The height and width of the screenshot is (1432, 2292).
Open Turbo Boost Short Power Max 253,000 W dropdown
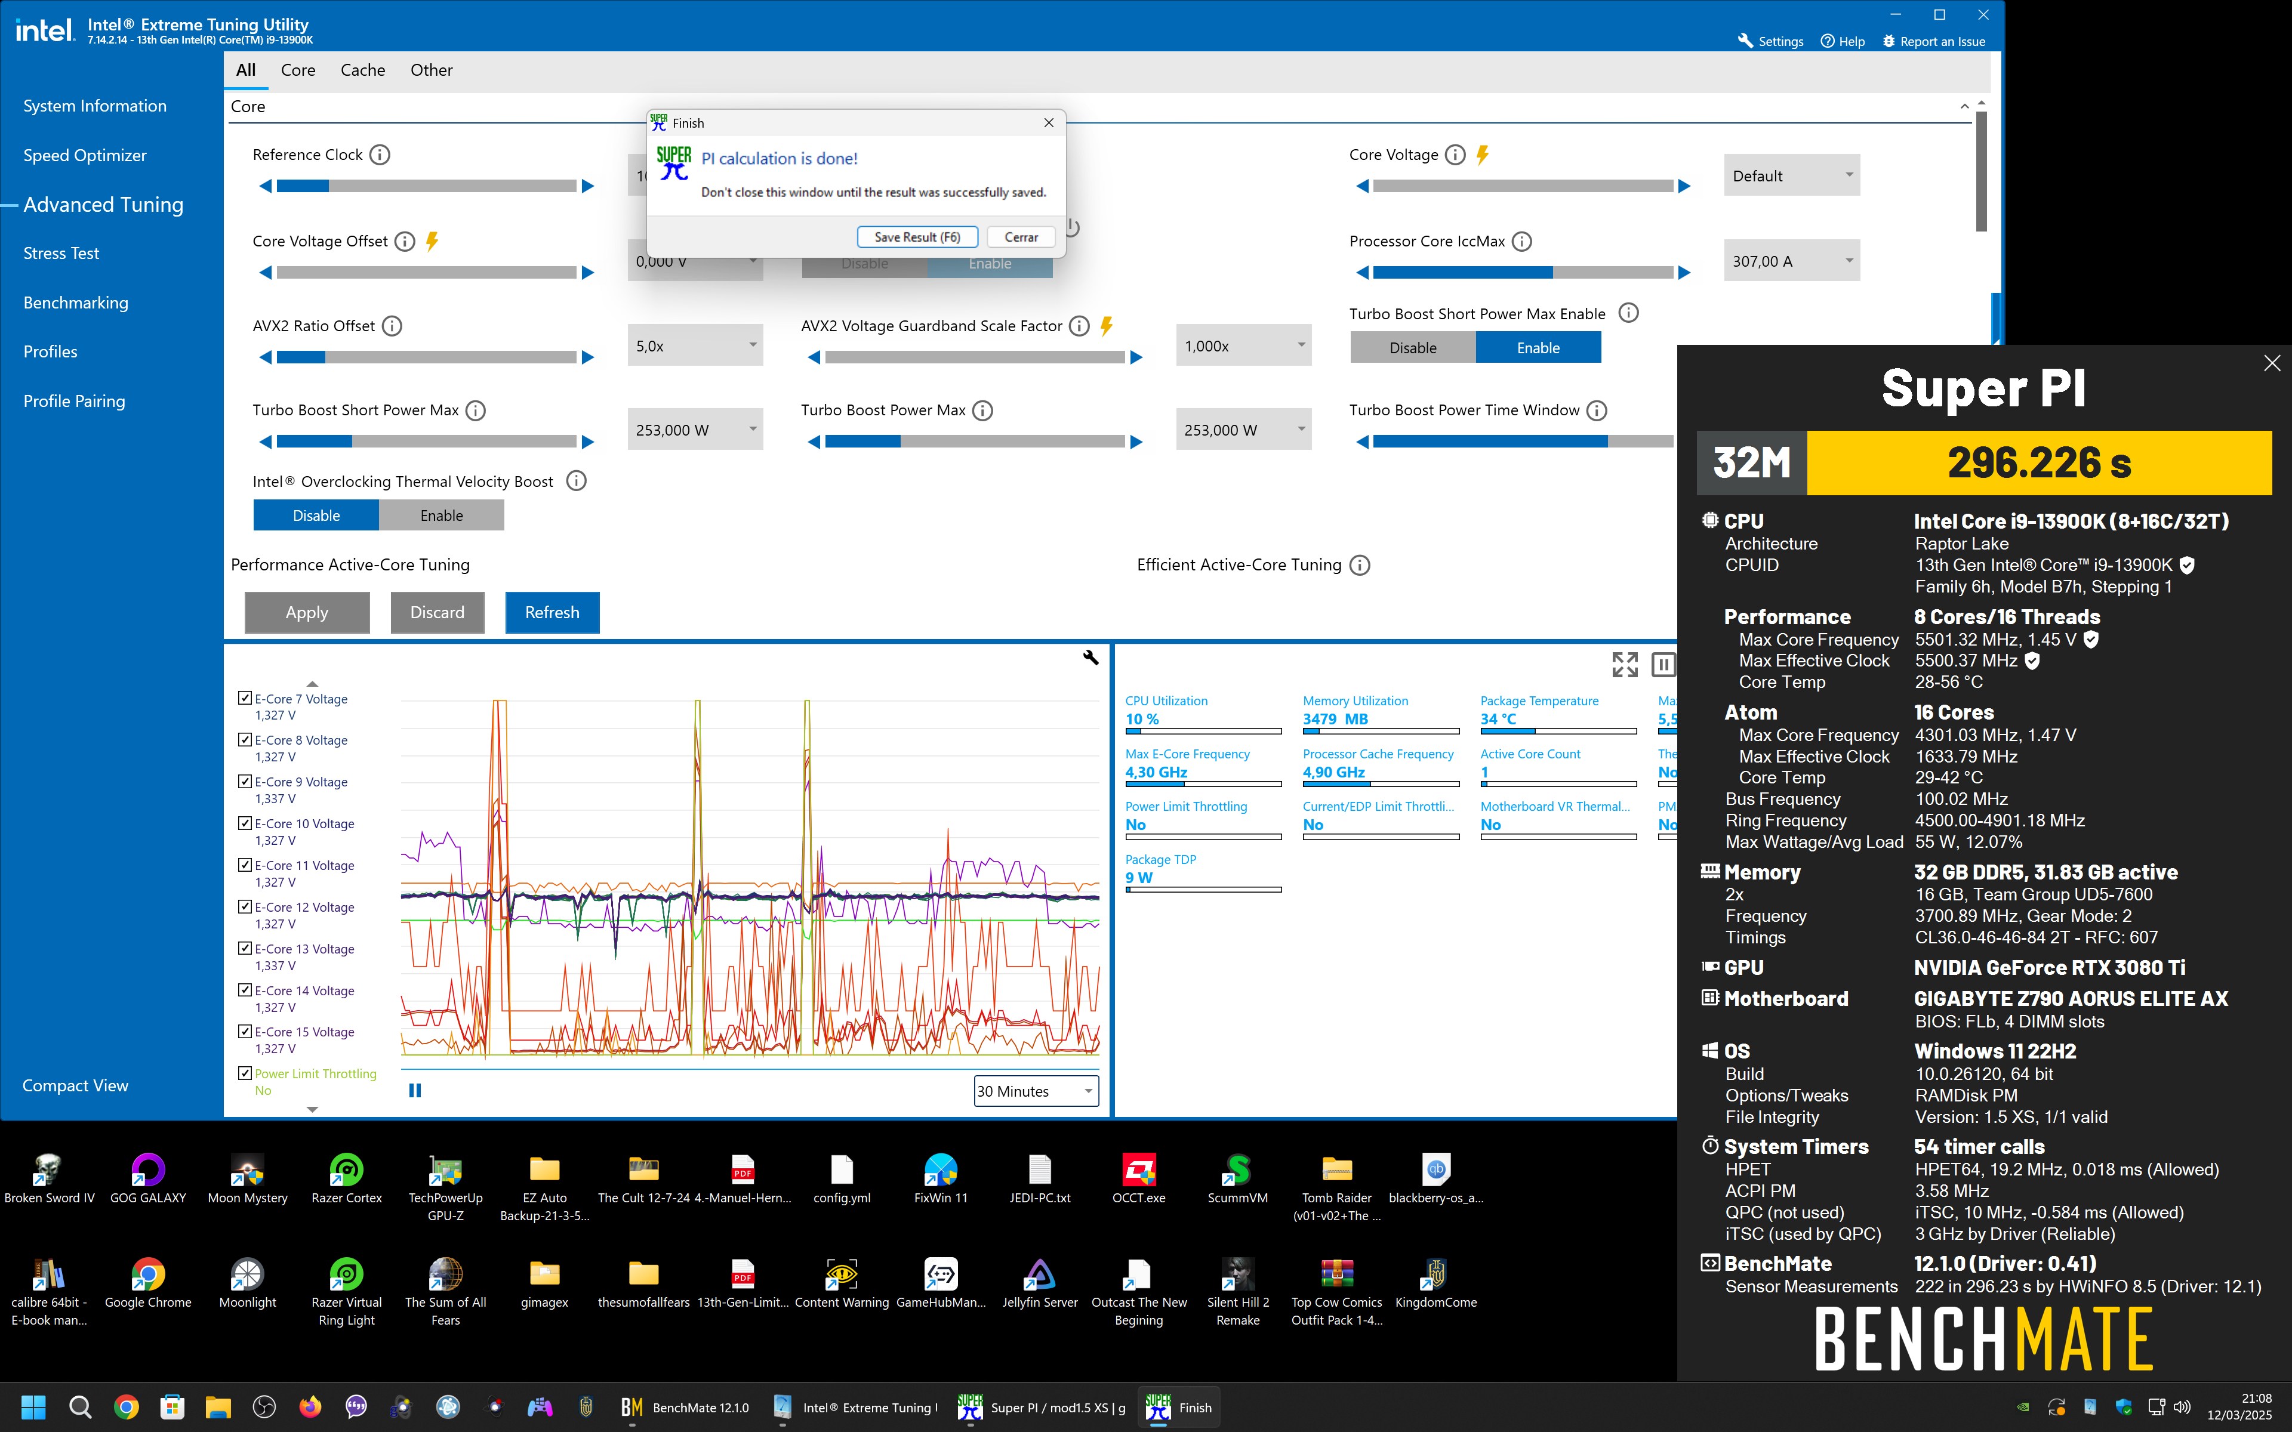click(695, 430)
